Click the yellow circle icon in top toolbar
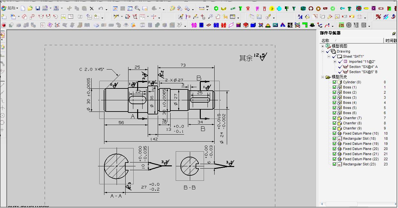398x208 pixels. [x=272, y=8]
